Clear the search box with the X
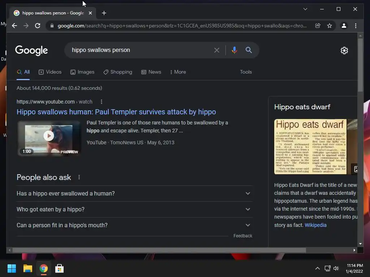This screenshot has width=370, height=277. pyautogui.click(x=217, y=50)
